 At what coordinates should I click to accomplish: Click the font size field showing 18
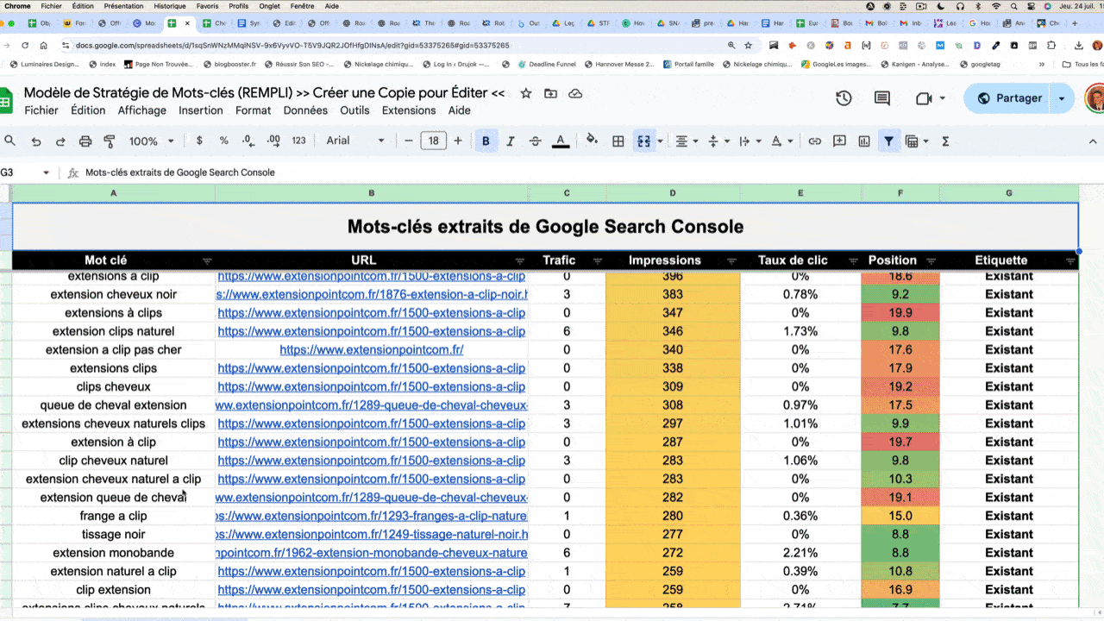(x=433, y=141)
